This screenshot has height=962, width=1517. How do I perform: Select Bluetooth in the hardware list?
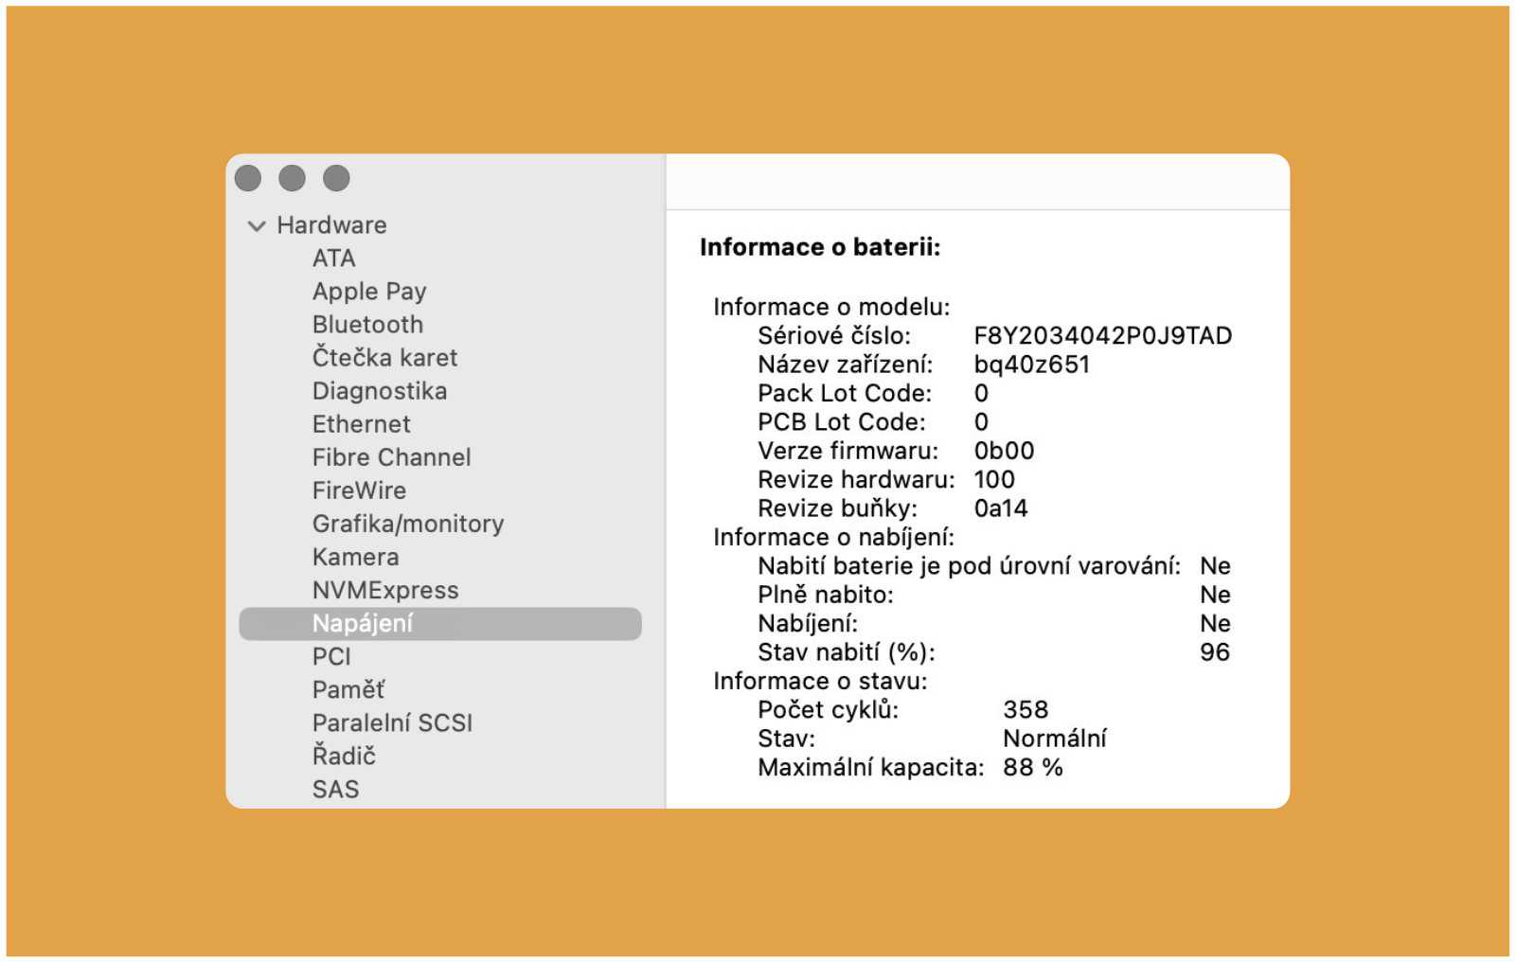367,325
